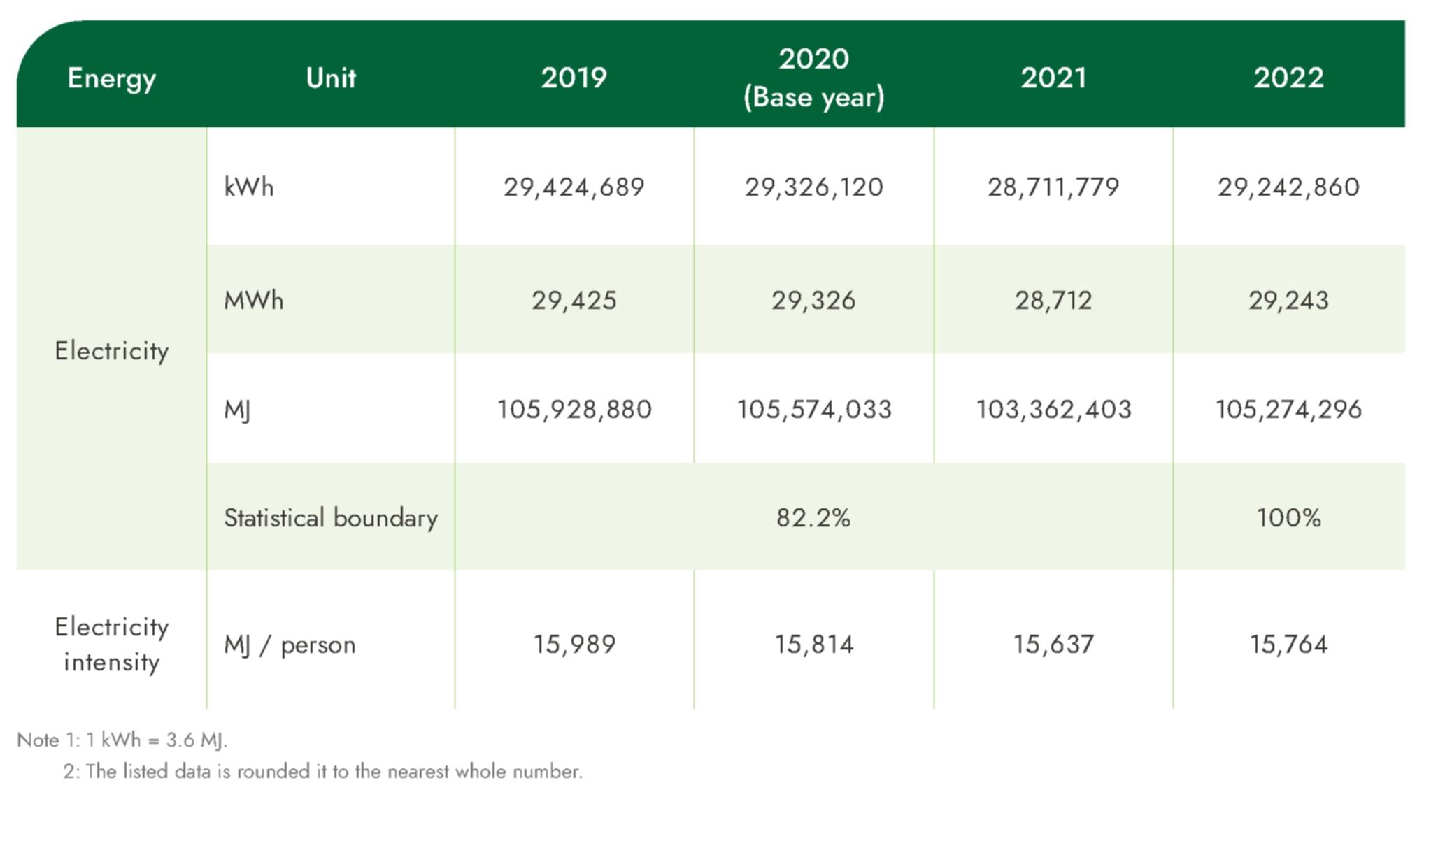This screenshot has width=1438, height=841.
Task: Select value 29,242,860
Action: [1288, 187]
